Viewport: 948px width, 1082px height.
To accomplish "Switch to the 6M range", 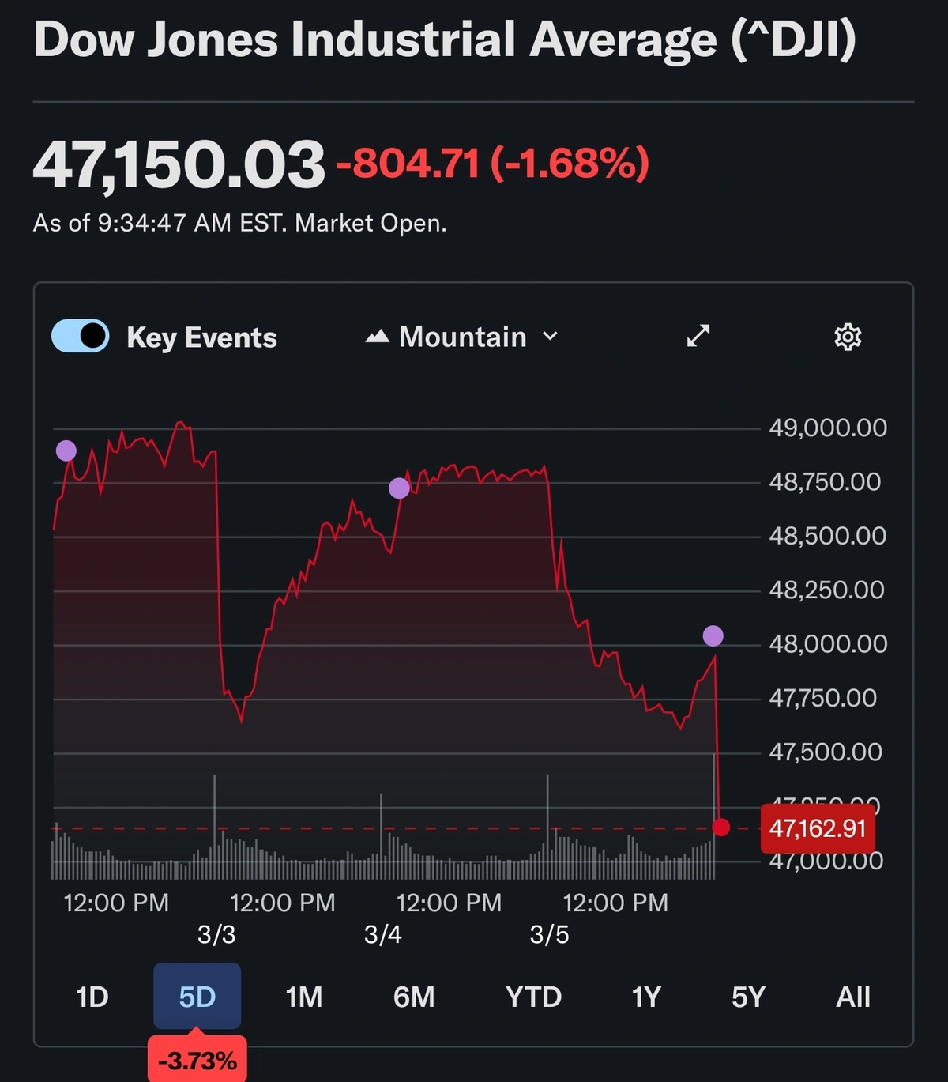I will point(414,997).
